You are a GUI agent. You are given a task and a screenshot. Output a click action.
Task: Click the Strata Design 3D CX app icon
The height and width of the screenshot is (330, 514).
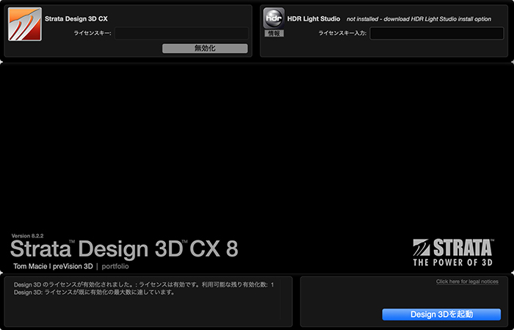pyautogui.click(x=25, y=24)
